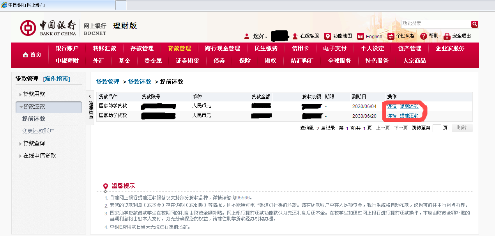Collapse 贷款还款 sidebar section
Viewport: 495px width, 236px height.
click(21, 106)
